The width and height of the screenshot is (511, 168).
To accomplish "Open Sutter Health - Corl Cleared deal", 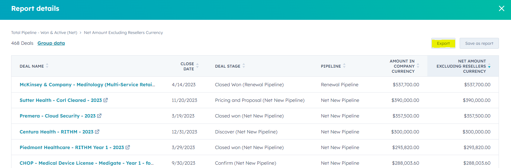I will point(60,100).
